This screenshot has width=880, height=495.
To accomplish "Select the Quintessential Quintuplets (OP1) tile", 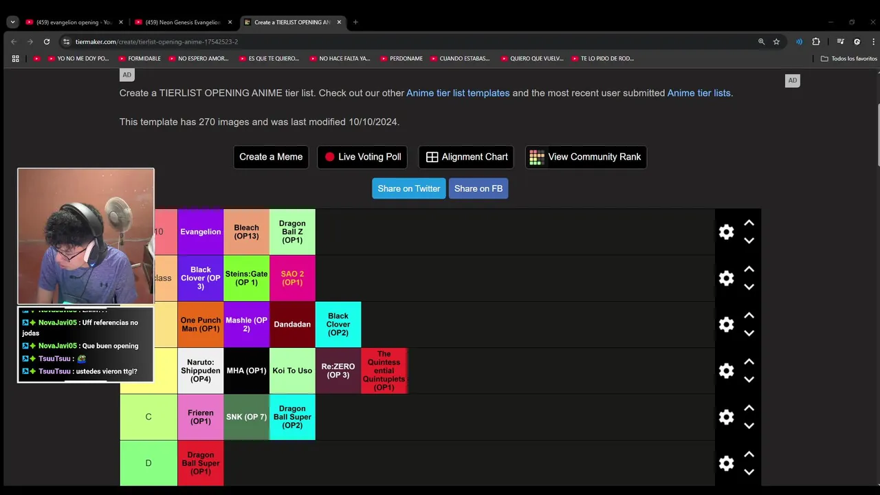I will point(384,371).
